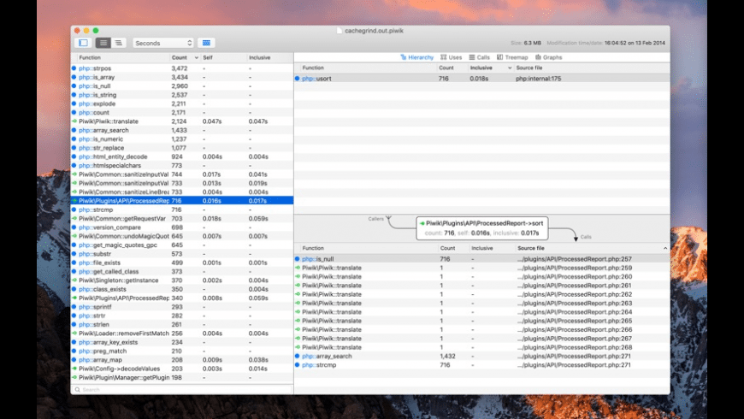The image size is (744, 419).
Task: Select php::array_search call with count 1,432
Action: (x=482, y=357)
